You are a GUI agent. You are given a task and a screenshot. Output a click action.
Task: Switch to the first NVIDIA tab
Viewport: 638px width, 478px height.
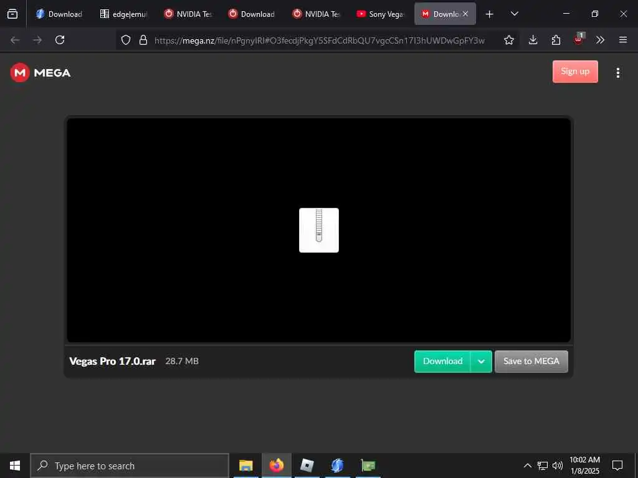pos(188,14)
